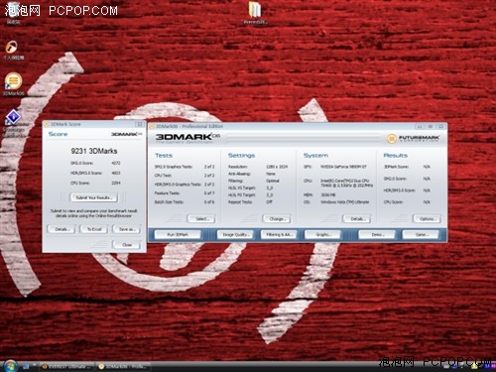This screenshot has height=372, width=496.
Task: Open Options under Results section
Action: (428, 218)
